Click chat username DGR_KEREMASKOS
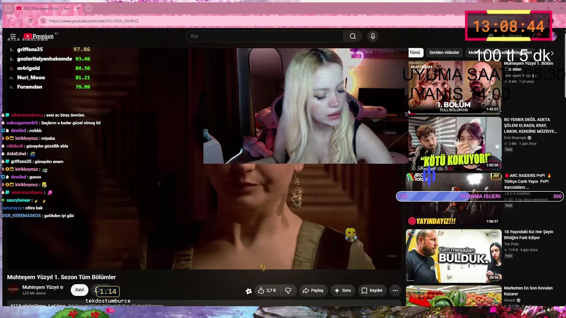The width and height of the screenshot is (566, 318). [x=22, y=216]
